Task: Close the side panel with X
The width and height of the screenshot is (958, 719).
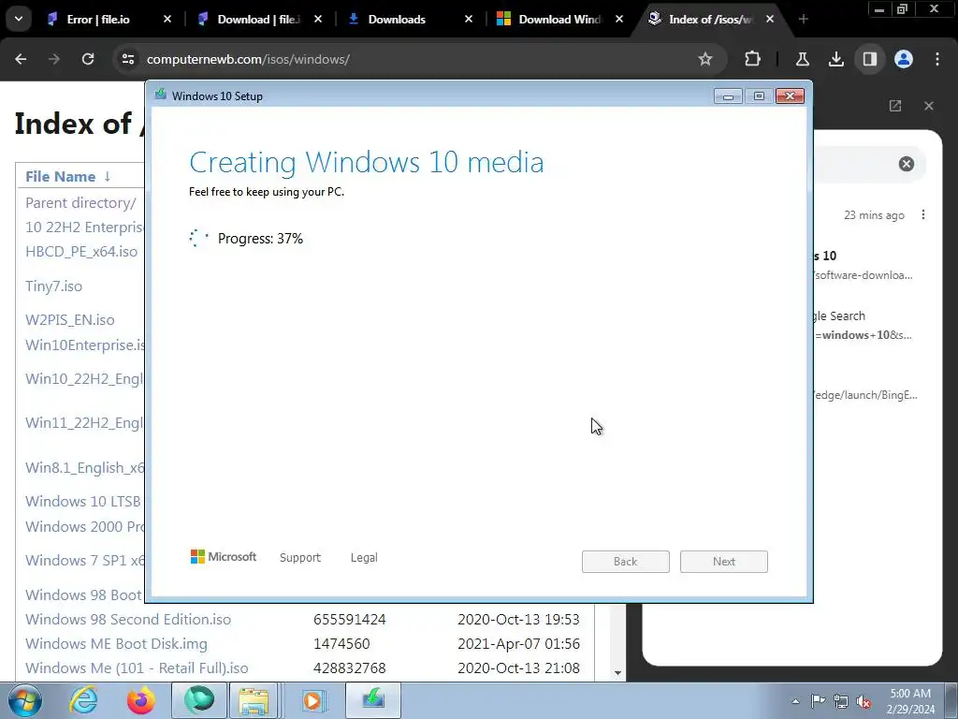Action: click(x=929, y=106)
